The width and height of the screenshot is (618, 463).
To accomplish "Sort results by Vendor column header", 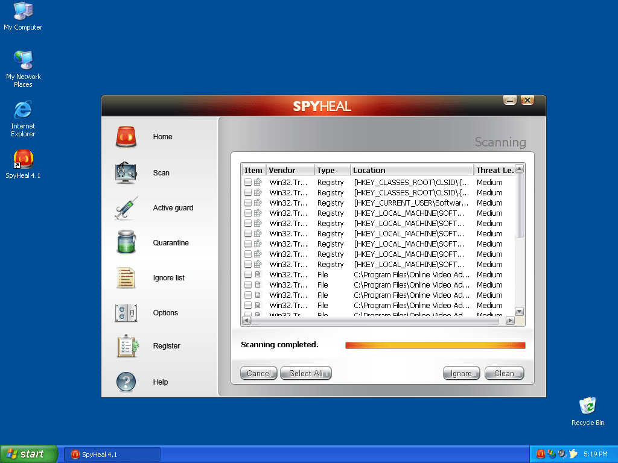I will [x=290, y=170].
